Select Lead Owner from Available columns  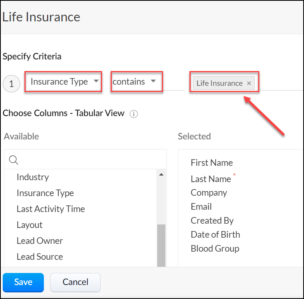coord(40,241)
